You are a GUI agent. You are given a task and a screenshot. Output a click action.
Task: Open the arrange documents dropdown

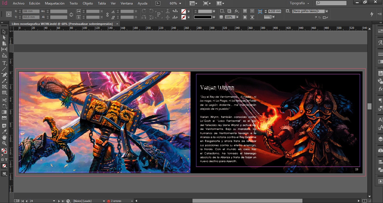(220, 3)
